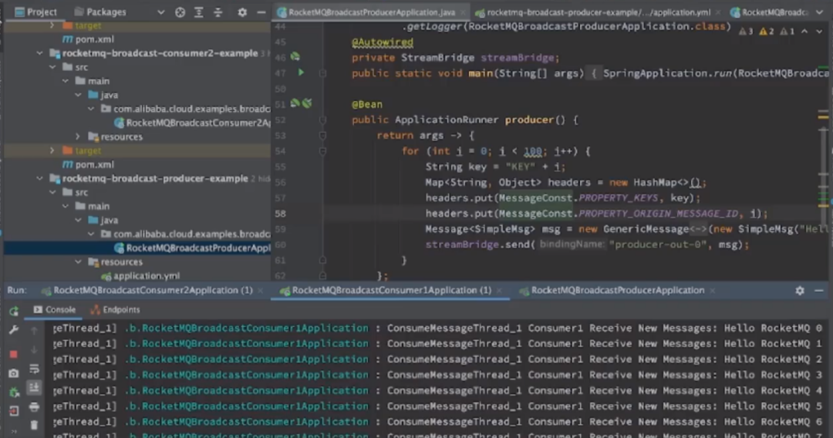Click the autowired bean gutter icon on line 46
833x438 pixels.
(295, 57)
